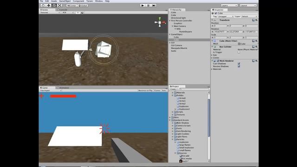Collapse the Standard Assets folder
This screenshot has width=297, height=167.
pos(170,120)
